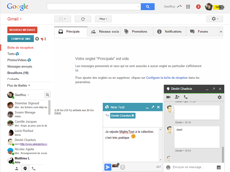Click the Geoffroy profile picture at top right
The image size is (230, 172).
coord(209,6)
